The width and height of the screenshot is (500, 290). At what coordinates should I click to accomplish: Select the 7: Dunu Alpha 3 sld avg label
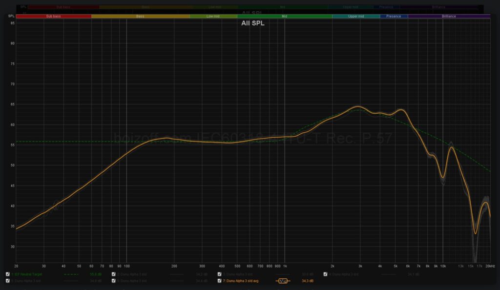(240, 281)
